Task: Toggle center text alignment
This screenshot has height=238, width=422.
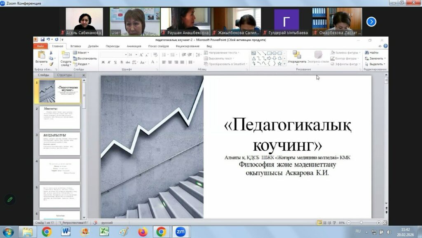Action: [x=169, y=62]
